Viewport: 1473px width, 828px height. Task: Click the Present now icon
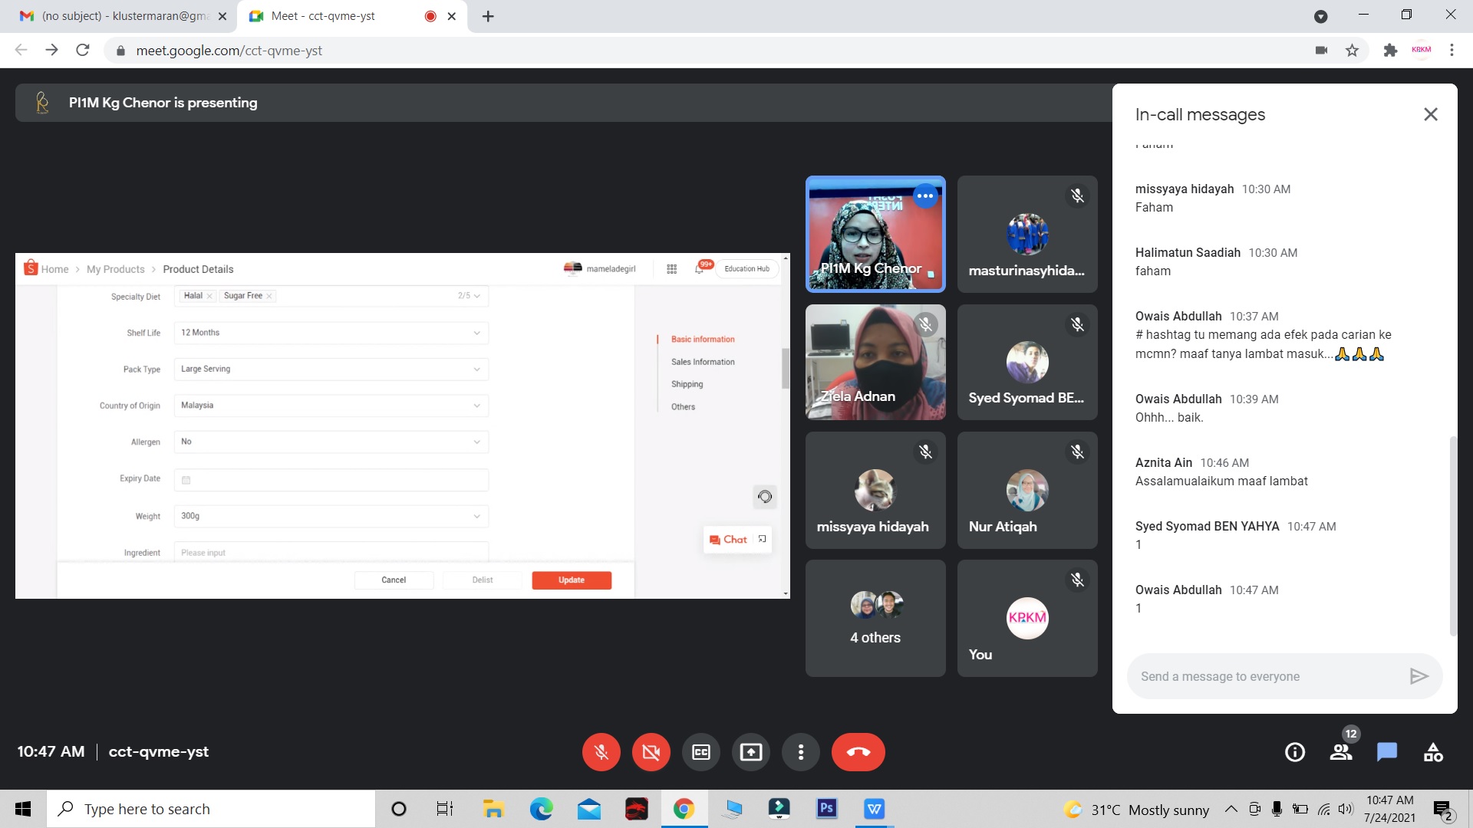750,752
